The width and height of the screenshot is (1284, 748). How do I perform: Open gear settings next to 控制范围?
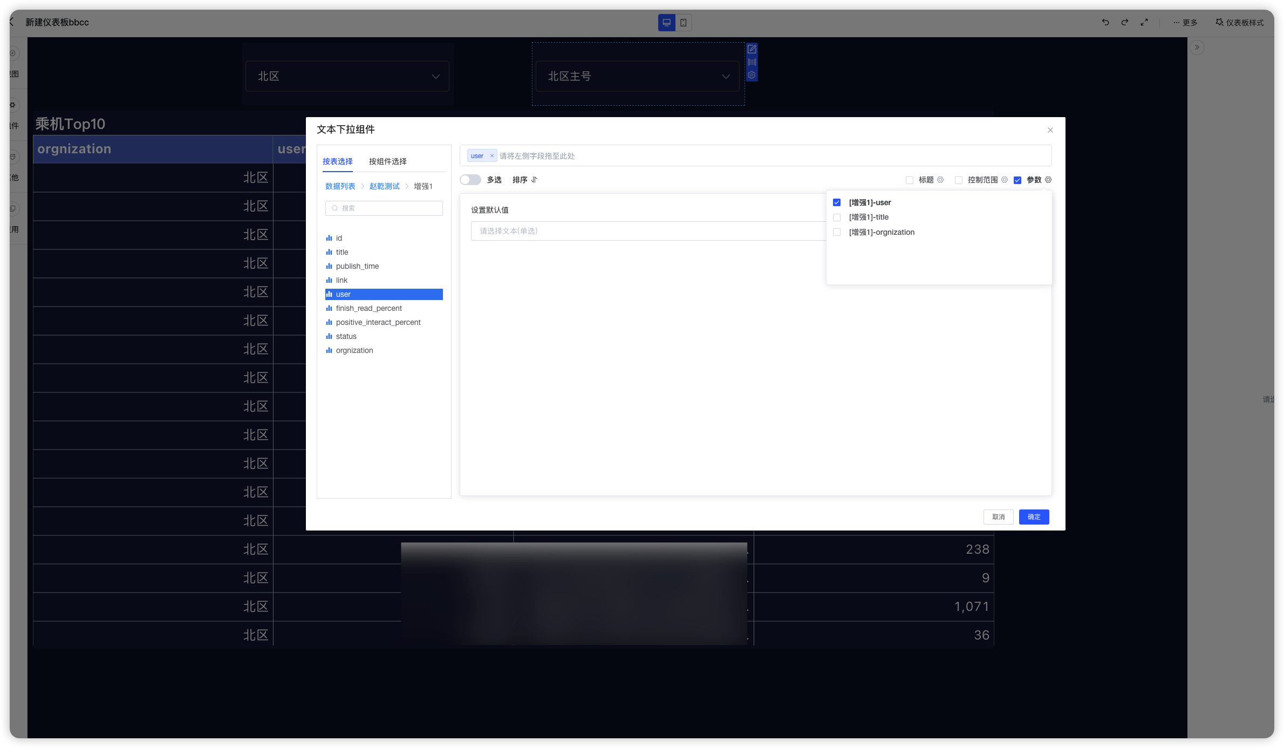click(1005, 180)
